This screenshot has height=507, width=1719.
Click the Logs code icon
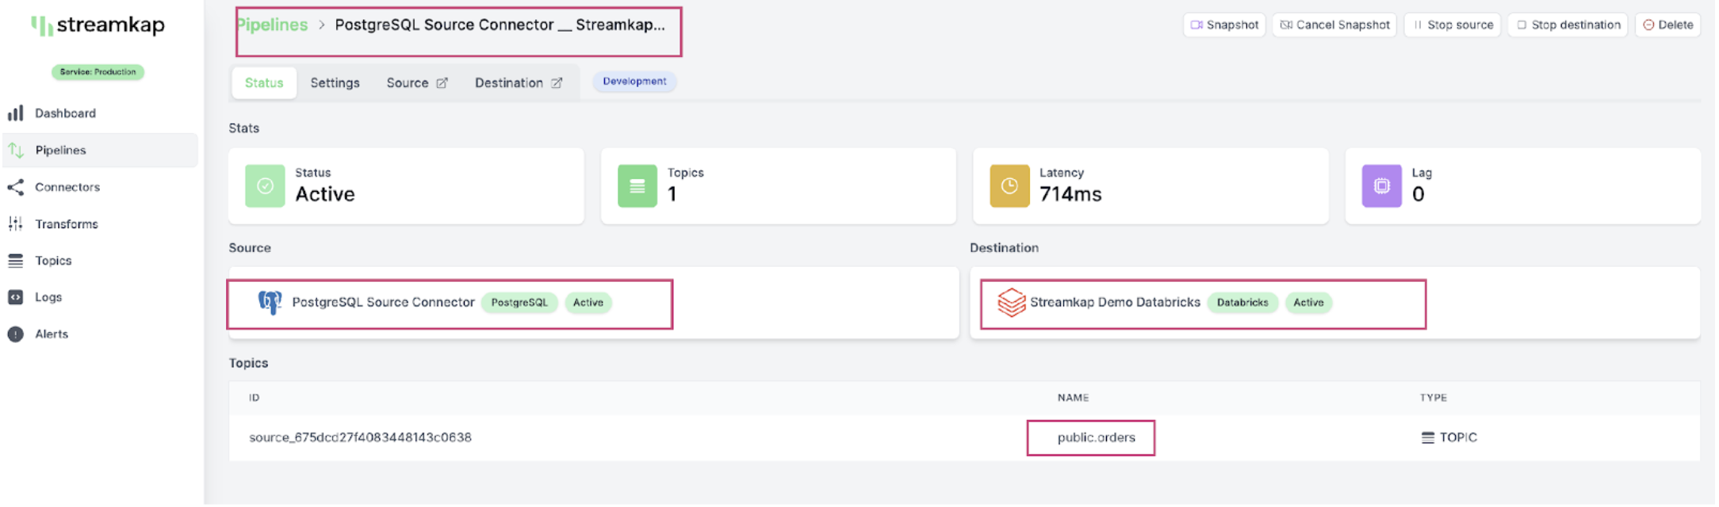(x=16, y=297)
